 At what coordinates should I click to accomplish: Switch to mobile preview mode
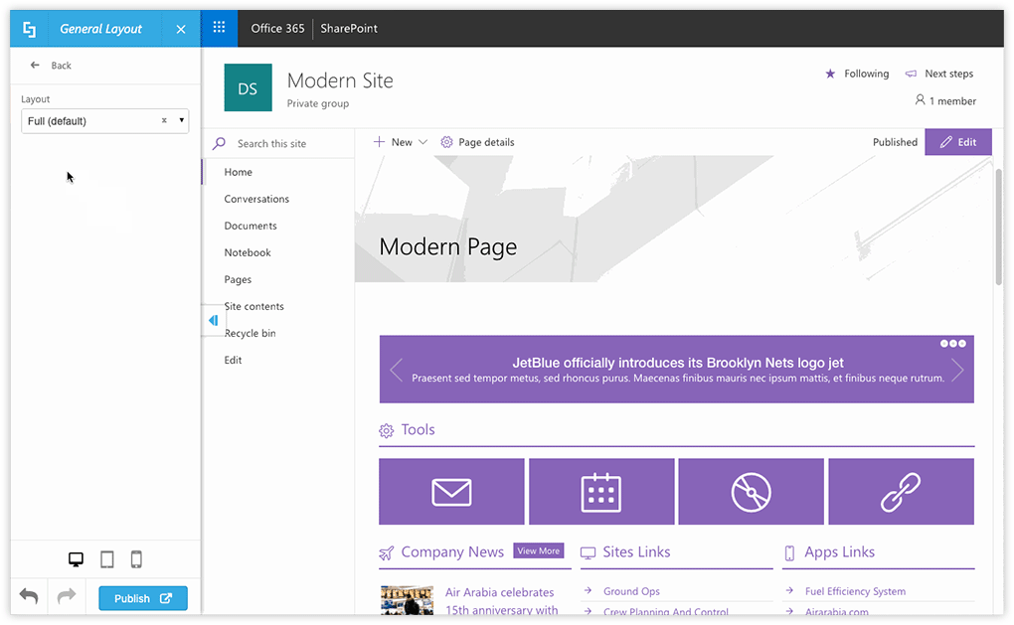136,559
